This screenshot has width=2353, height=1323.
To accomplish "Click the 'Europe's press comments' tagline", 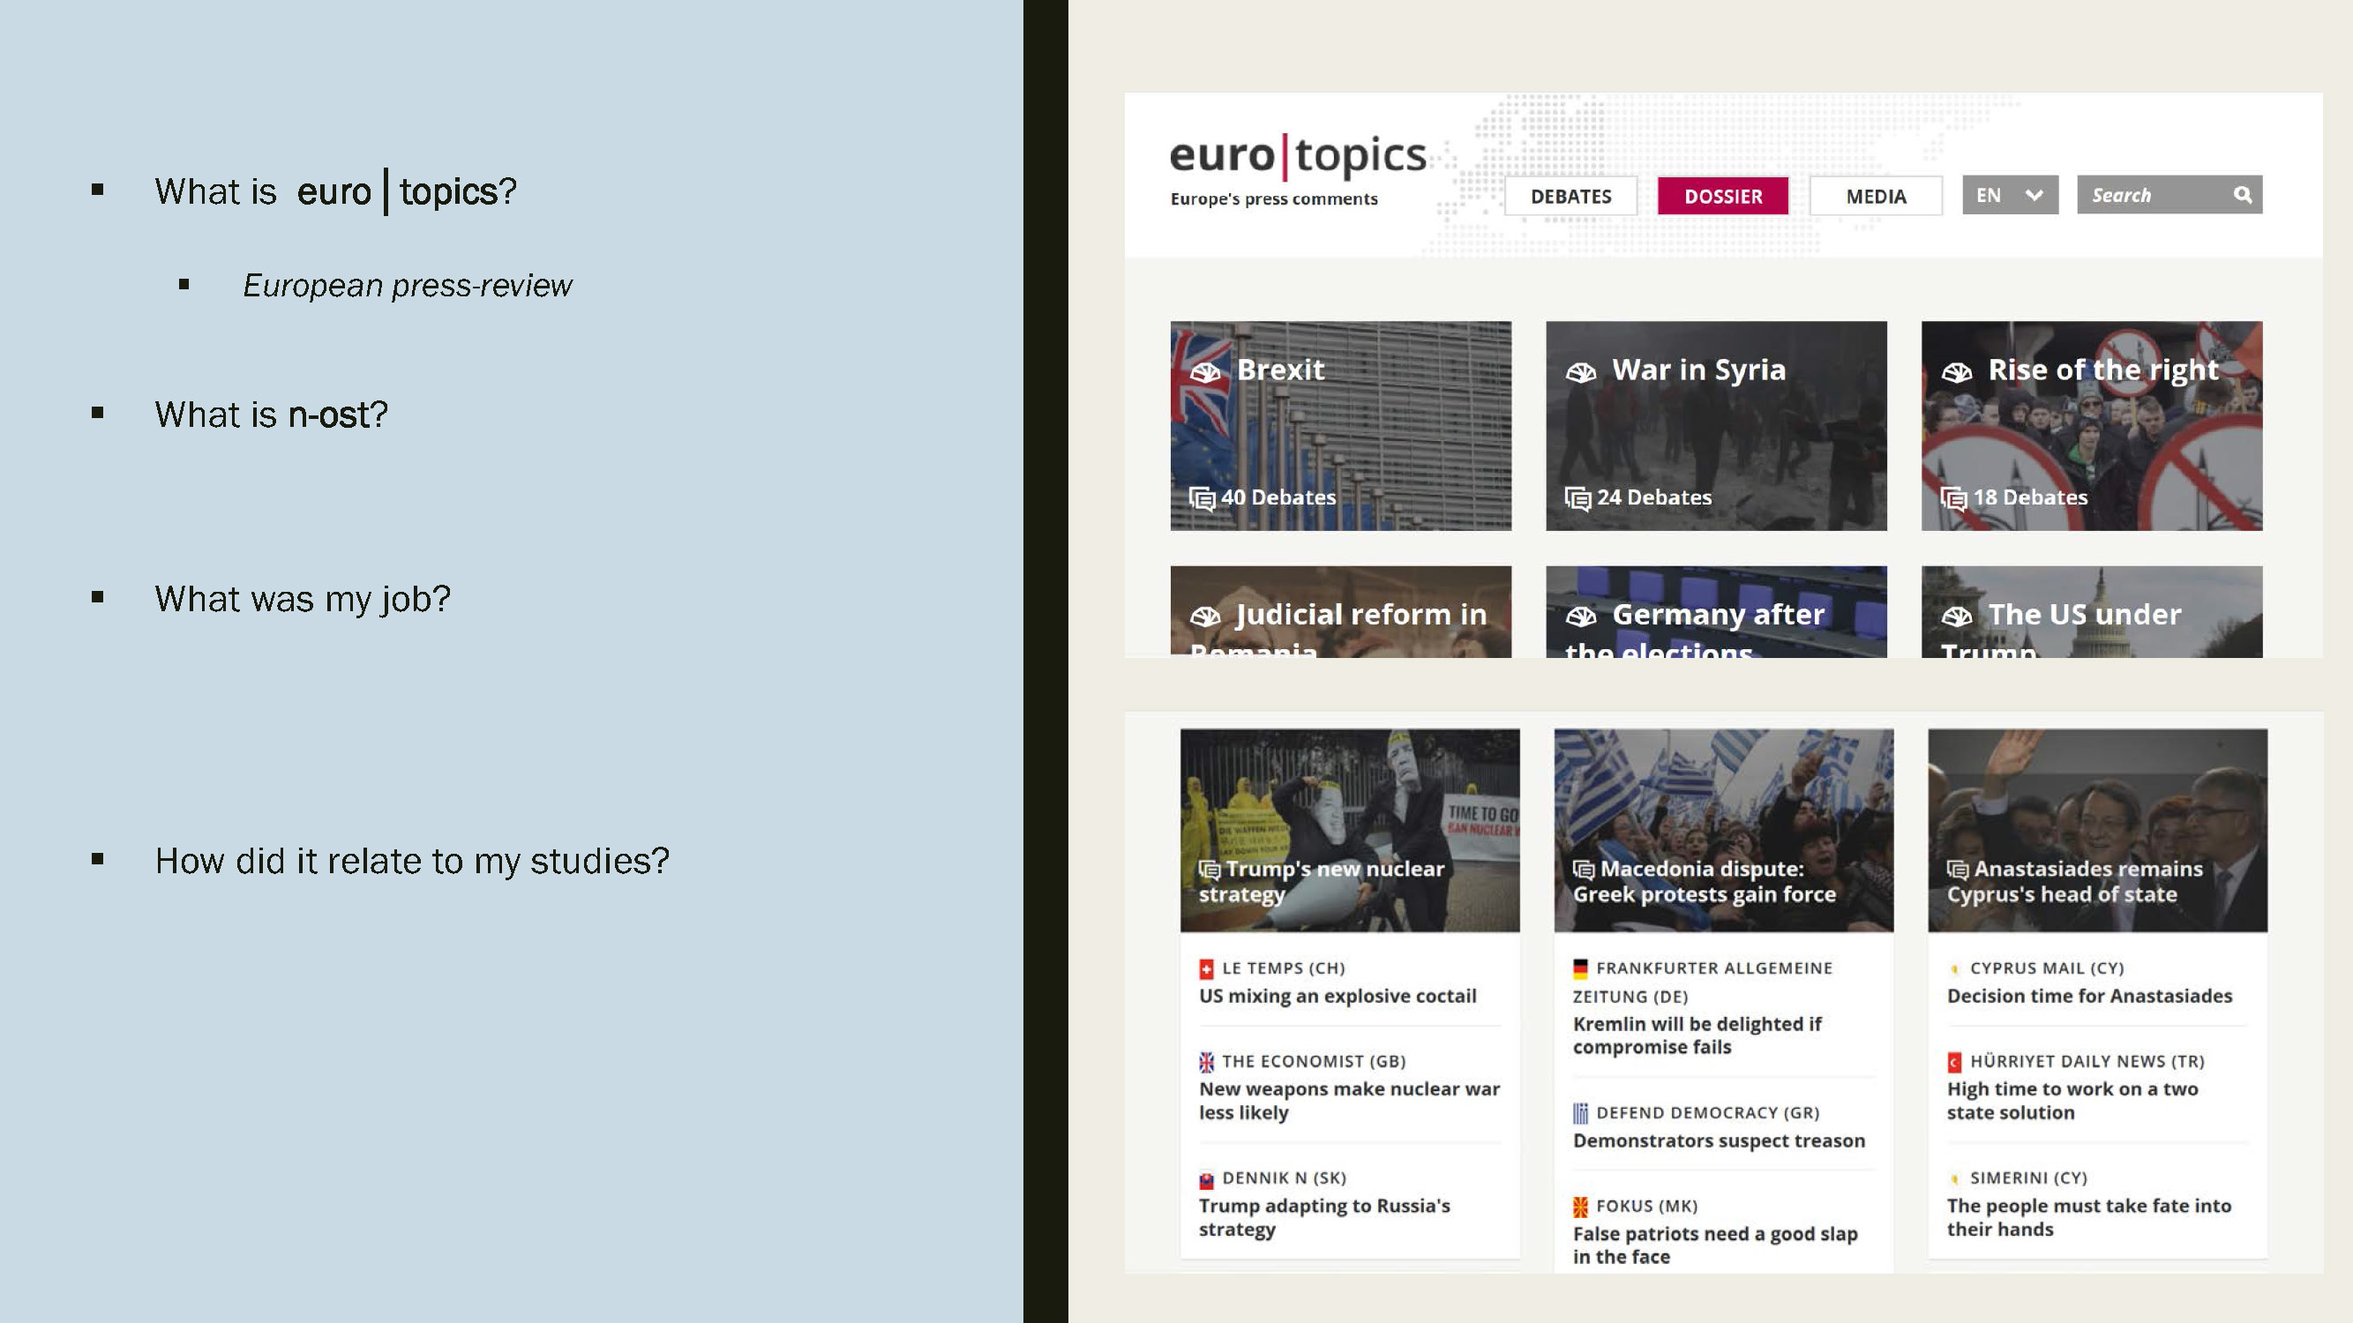I will pos(1273,199).
